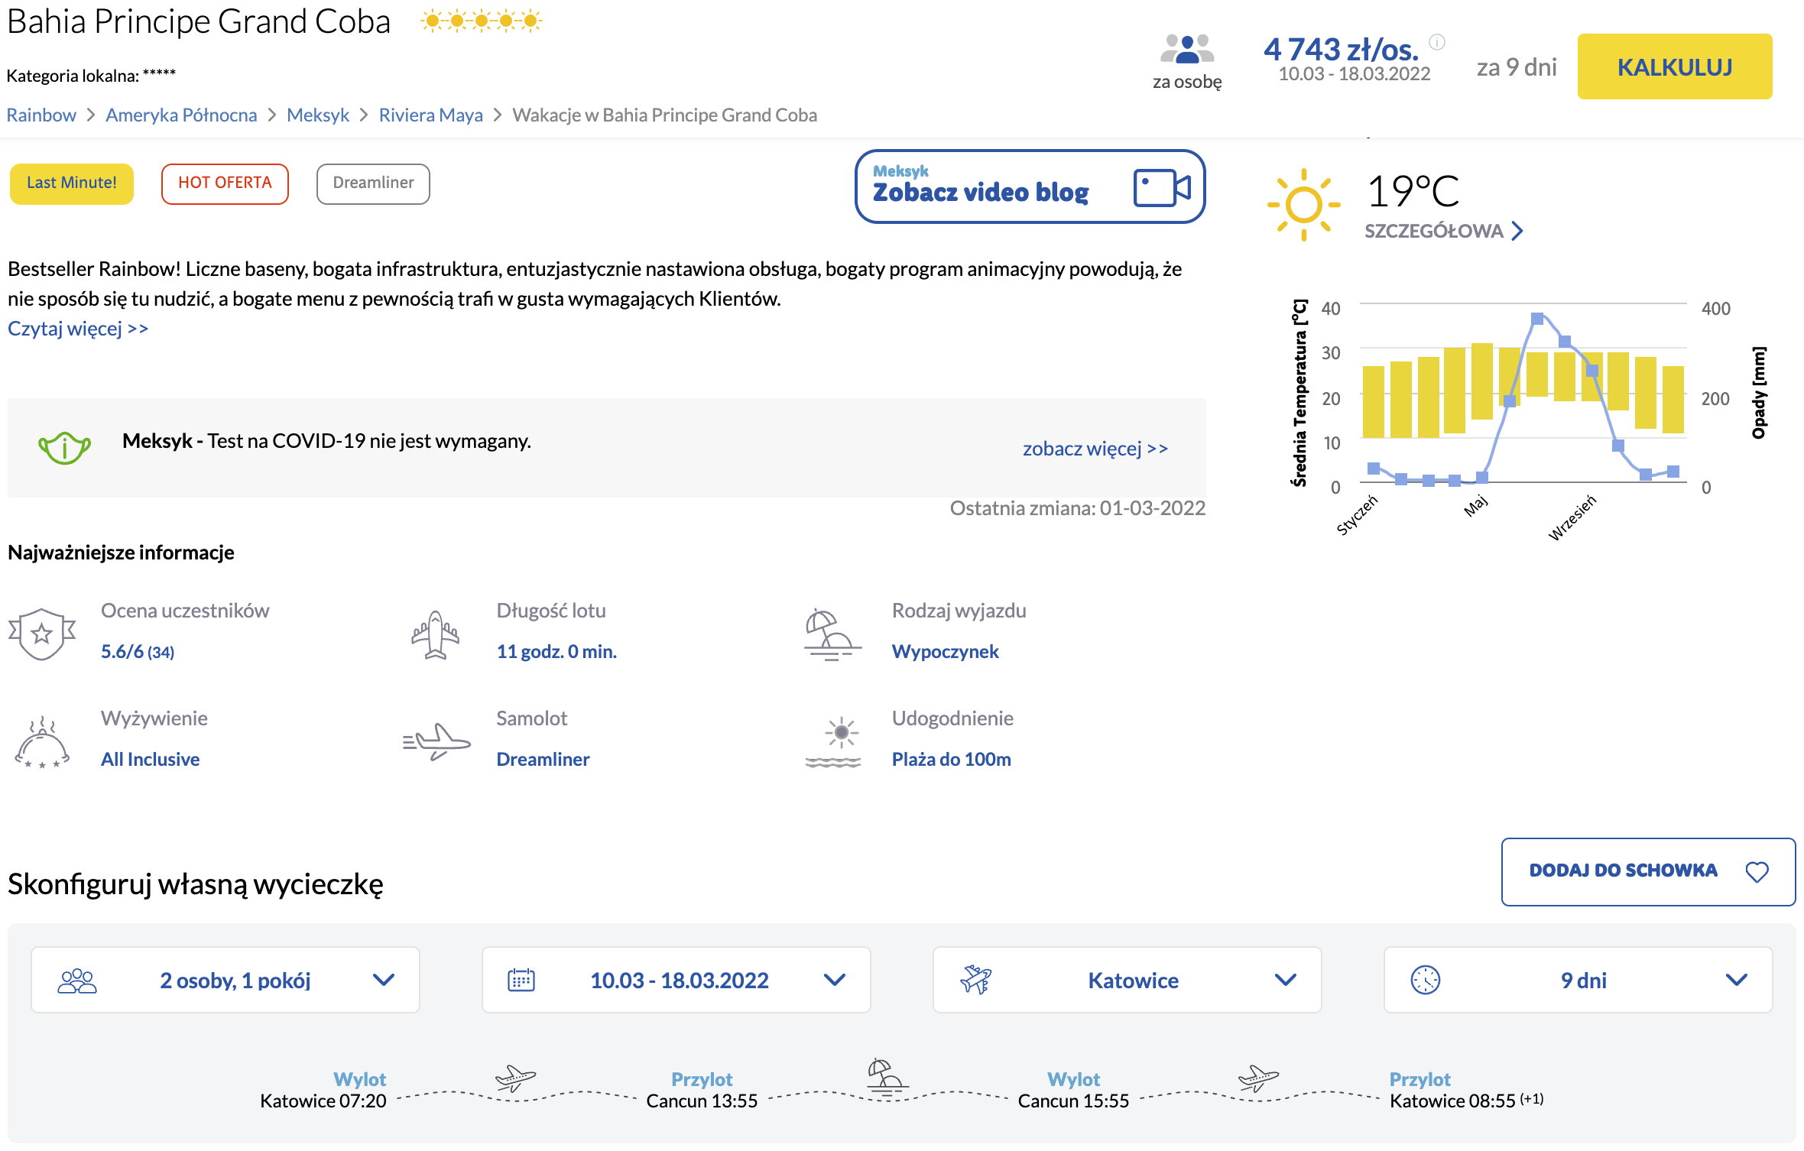This screenshot has width=1804, height=1151.
Task: Click the sun weather icon
Action: (1303, 205)
